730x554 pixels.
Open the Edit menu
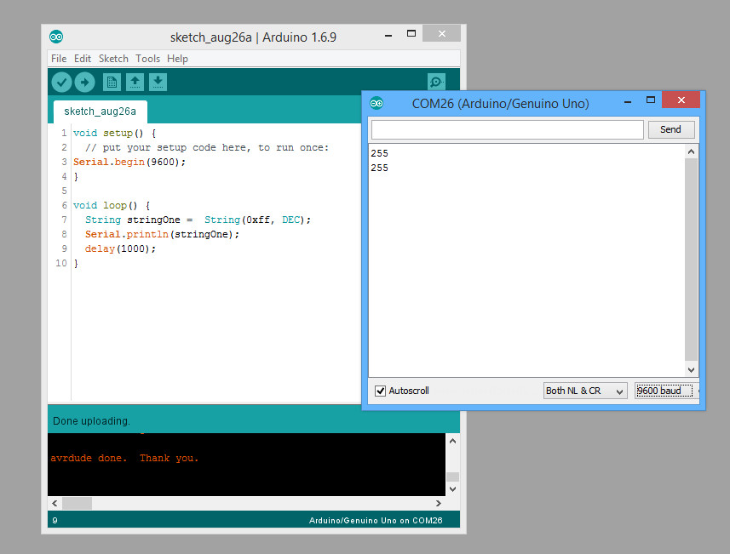83,59
